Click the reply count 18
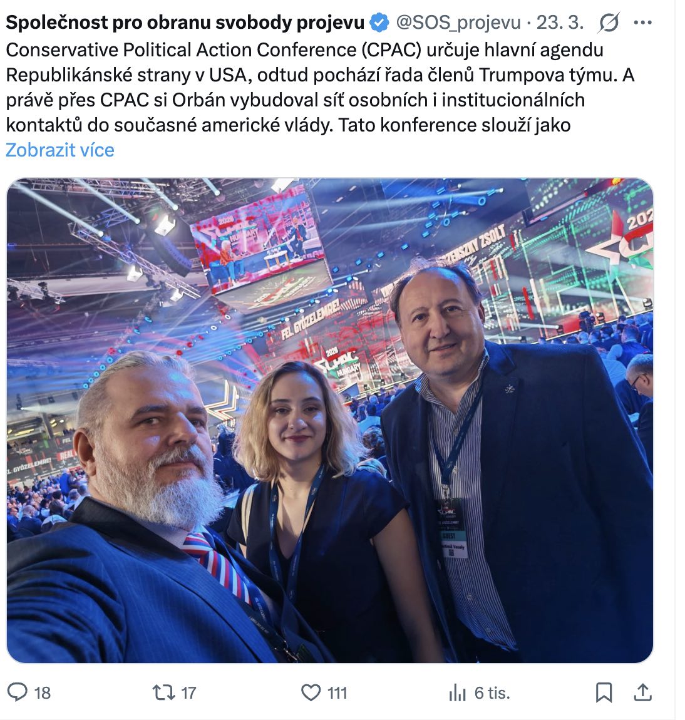 tap(43, 692)
